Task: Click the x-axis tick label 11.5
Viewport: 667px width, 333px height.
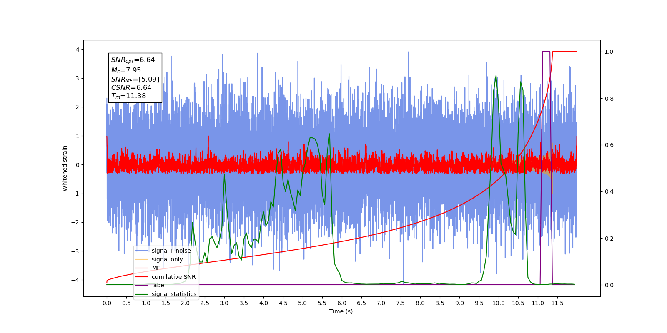Action: coord(557,303)
